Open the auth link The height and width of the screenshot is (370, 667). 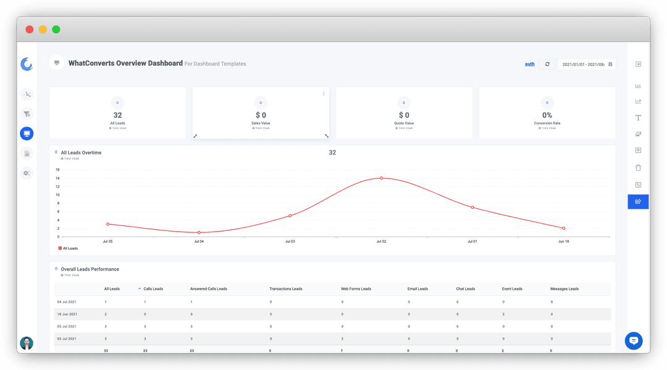click(x=530, y=64)
